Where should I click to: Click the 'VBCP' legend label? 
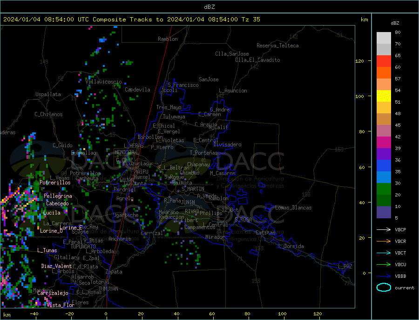(x=400, y=229)
